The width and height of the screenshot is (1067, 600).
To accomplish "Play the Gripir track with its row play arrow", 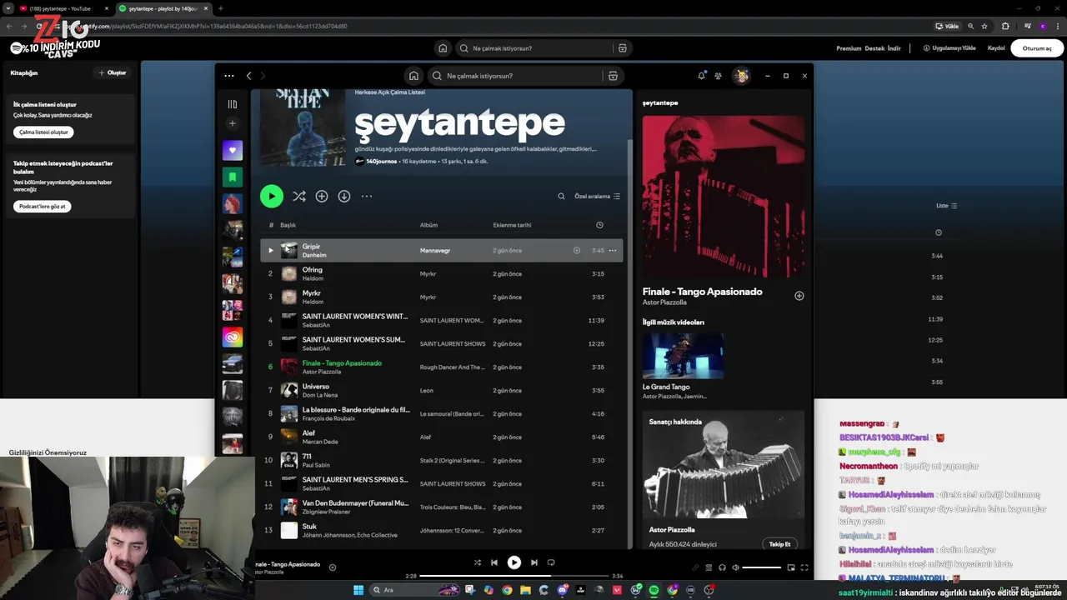I will (270, 250).
